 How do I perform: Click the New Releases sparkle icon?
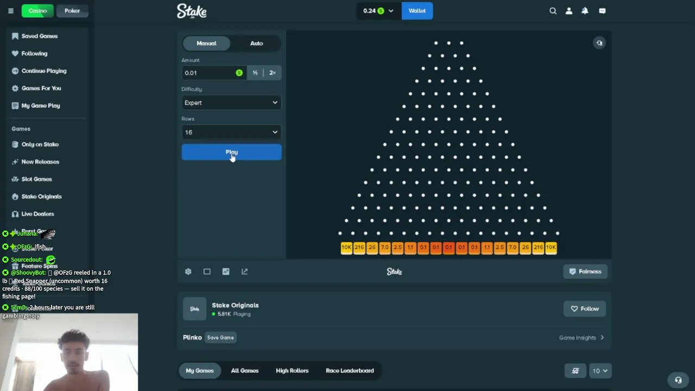[x=15, y=162]
